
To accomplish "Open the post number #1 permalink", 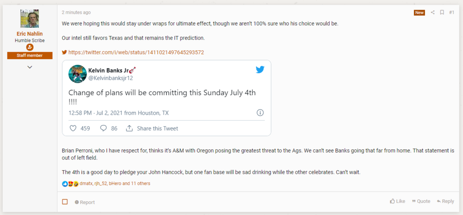I will pyautogui.click(x=451, y=12).
